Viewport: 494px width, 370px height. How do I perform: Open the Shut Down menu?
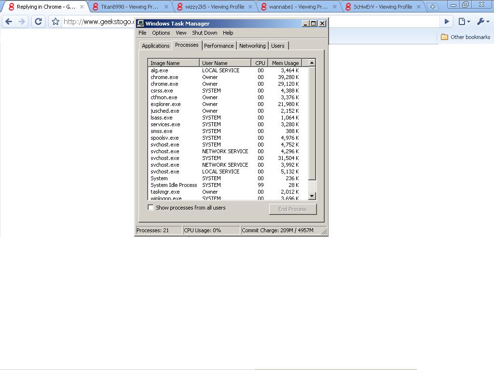coord(205,33)
